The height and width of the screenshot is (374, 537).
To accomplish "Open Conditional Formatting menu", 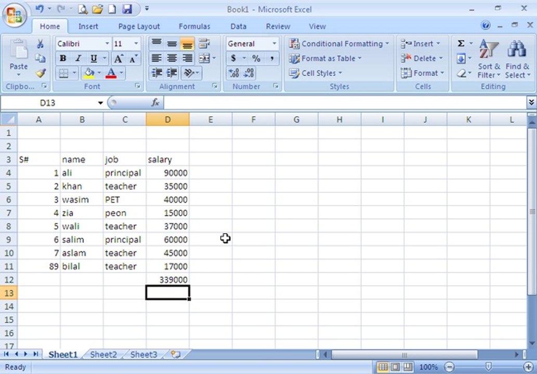I will click(x=339, y=44).
